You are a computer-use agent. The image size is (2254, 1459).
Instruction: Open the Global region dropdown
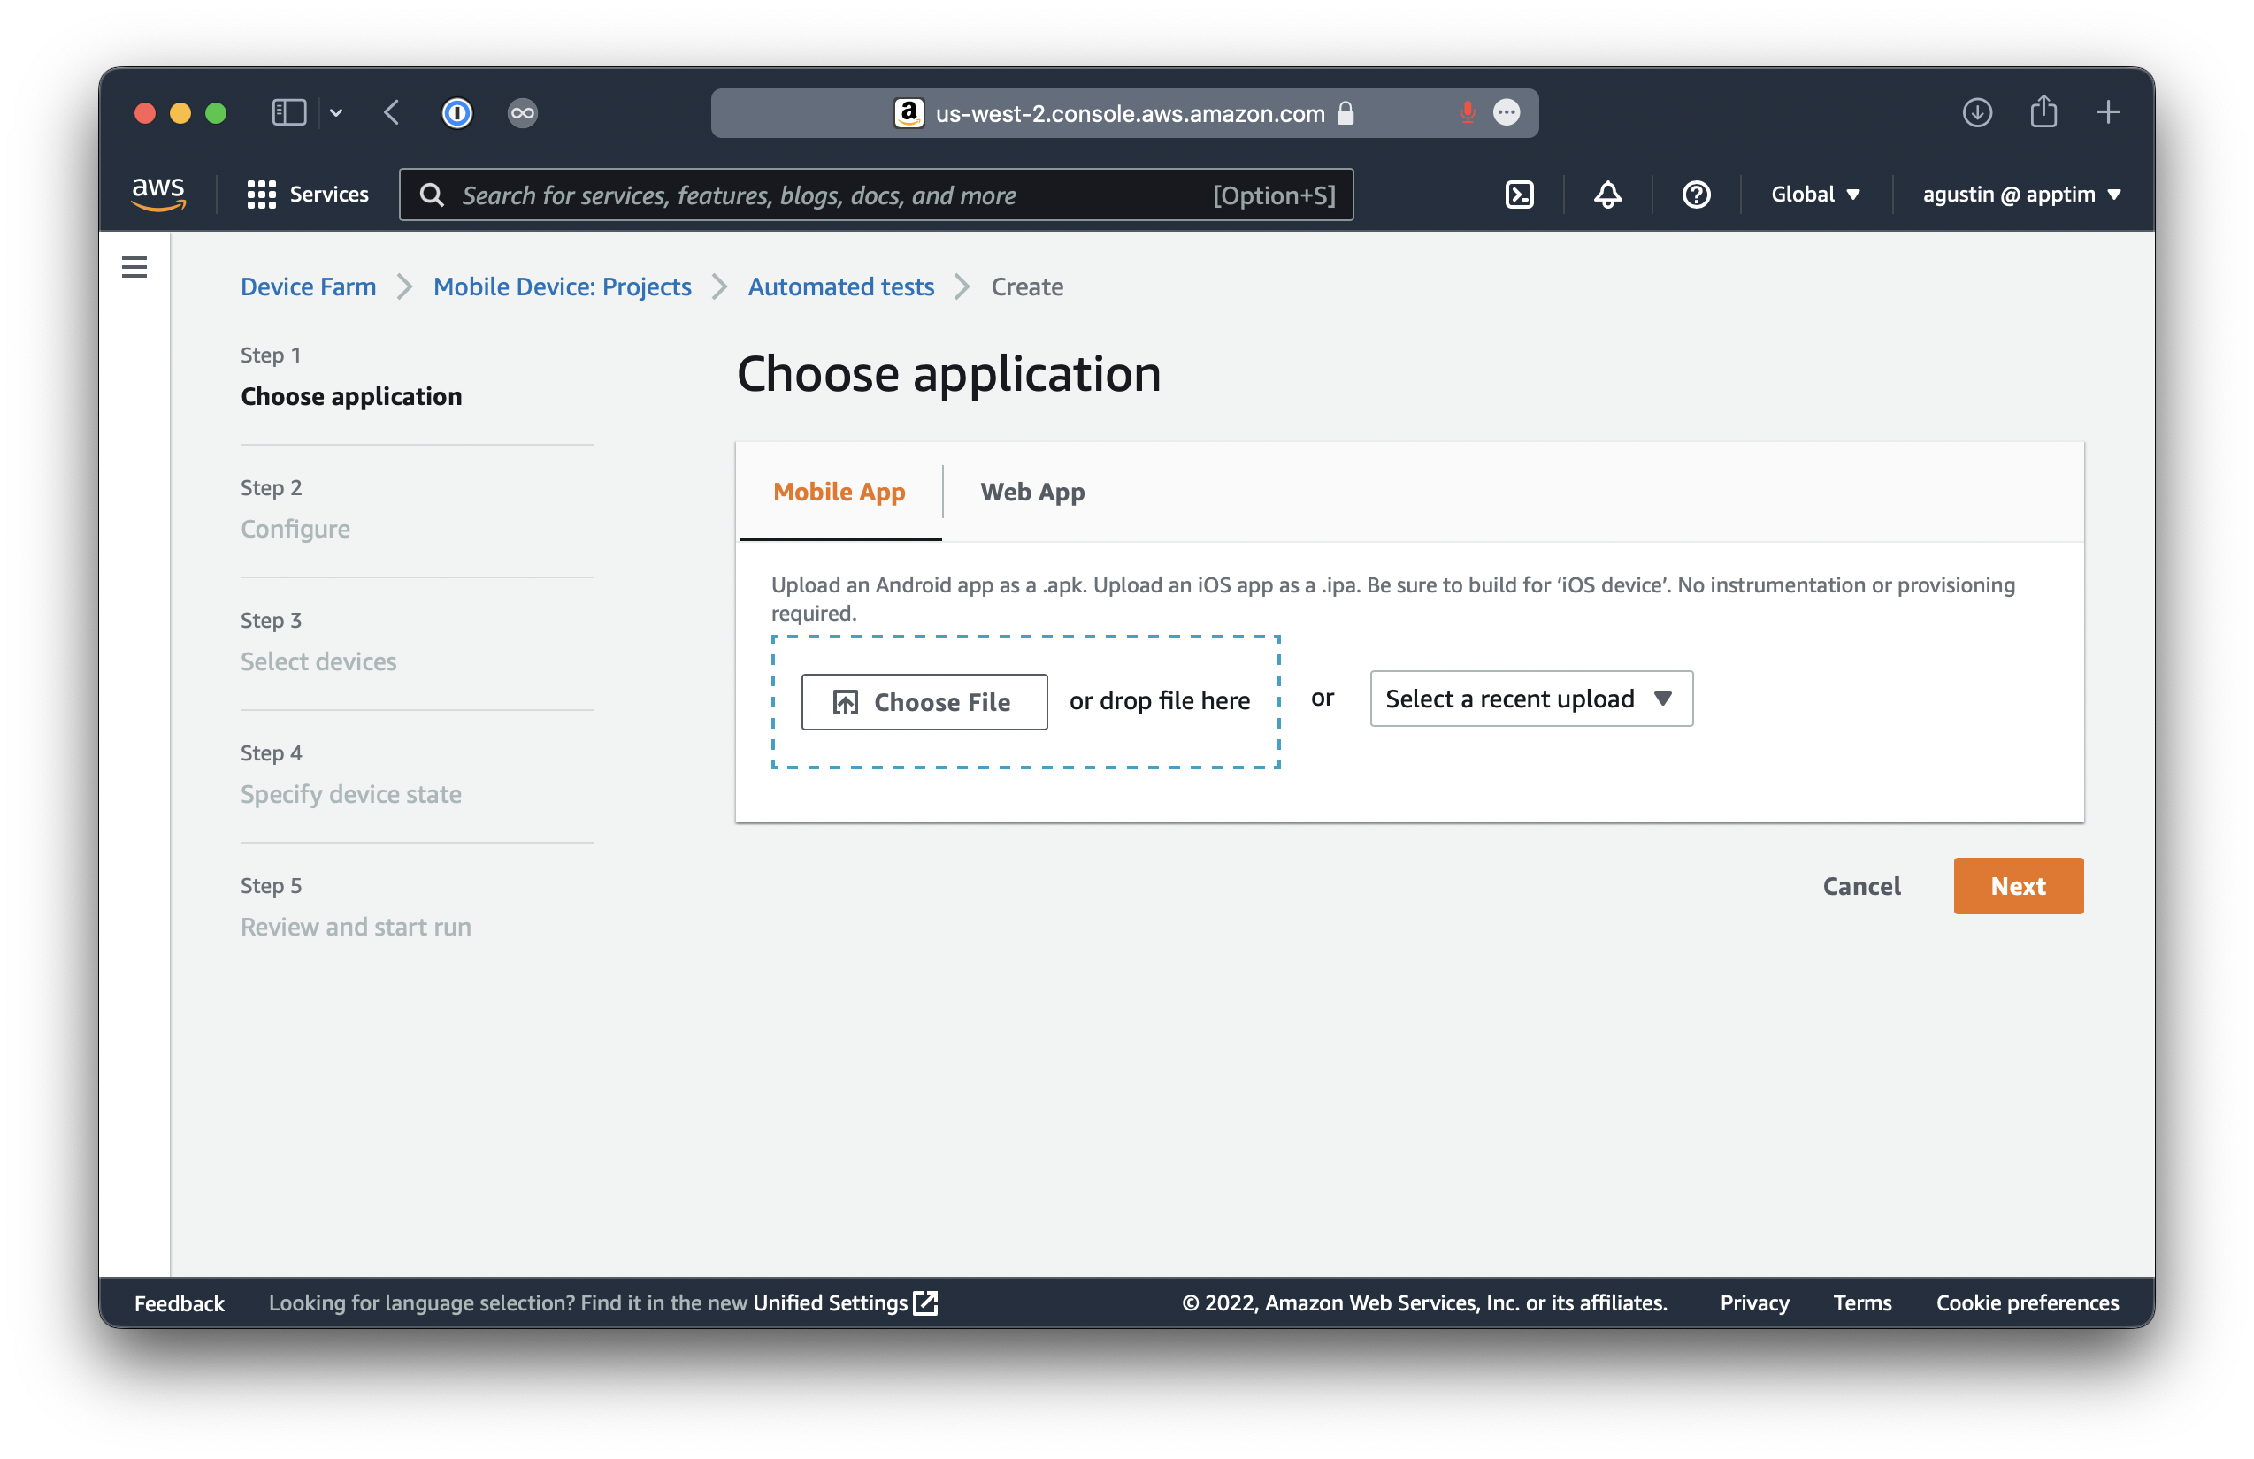1815,195
